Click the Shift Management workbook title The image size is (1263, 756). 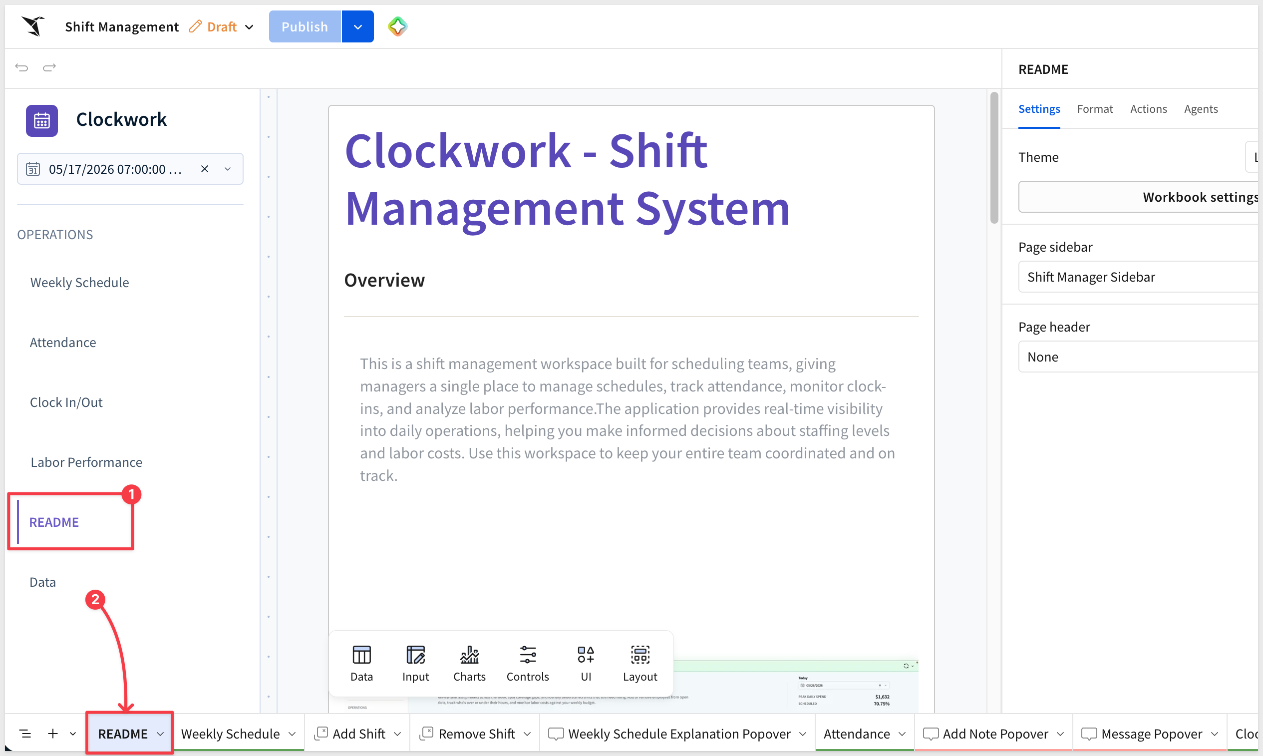122,26
